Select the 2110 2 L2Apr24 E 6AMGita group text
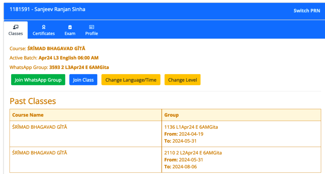This screenshot has width=325, height=174. [193, 153]
